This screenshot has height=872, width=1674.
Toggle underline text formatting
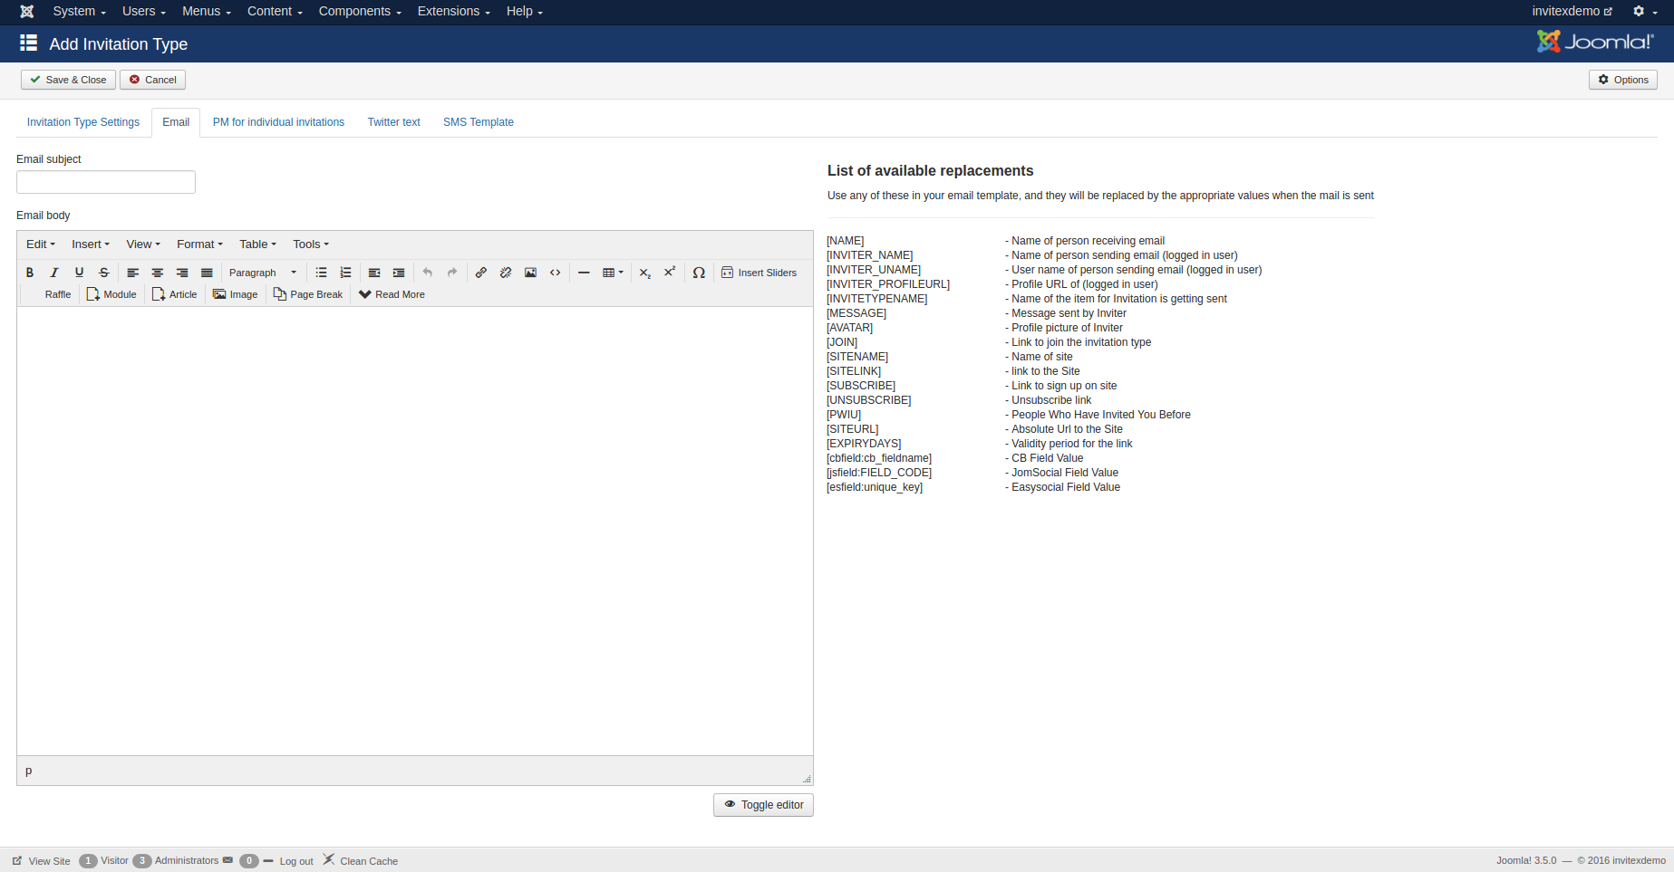pyautogui.click(x=79, y=273)
